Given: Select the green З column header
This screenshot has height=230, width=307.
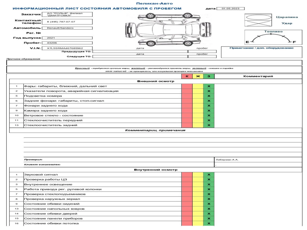Looking at the screenshot, I should click(209, 76).
